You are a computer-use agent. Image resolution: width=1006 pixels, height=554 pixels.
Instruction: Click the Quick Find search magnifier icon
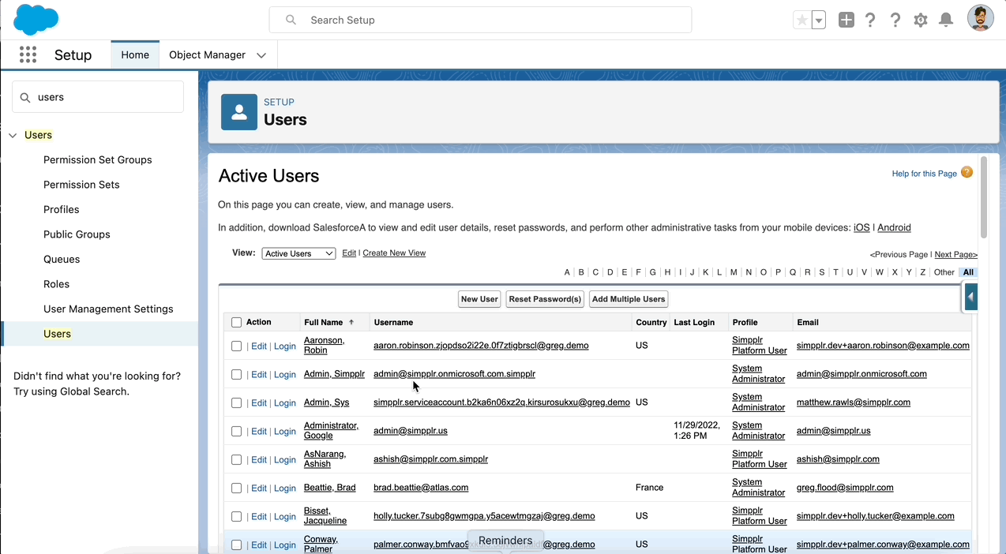(25, 98)
